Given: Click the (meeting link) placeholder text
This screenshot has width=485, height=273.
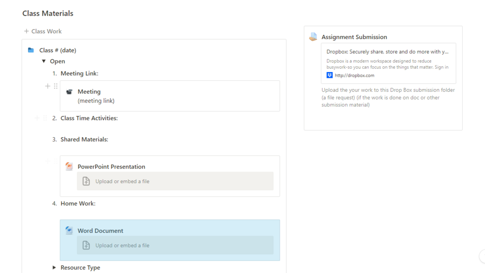Looking at the screenshot, I should [x=96, y=101].
